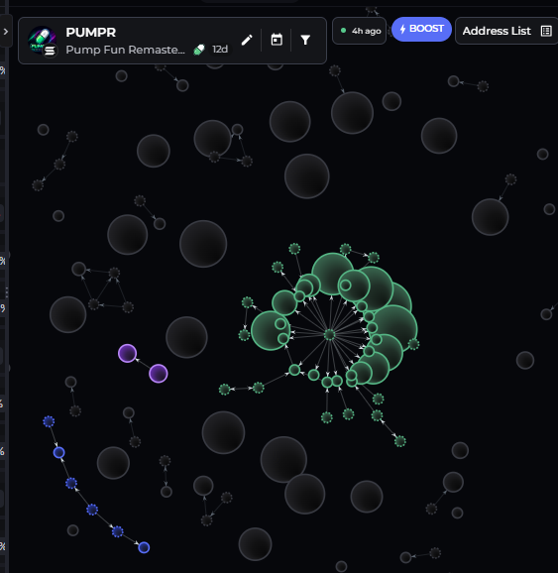Image resolution: width=558 pixels, height=573 pixels.
Task: Open the edit pencil tool
Action: 247,40
